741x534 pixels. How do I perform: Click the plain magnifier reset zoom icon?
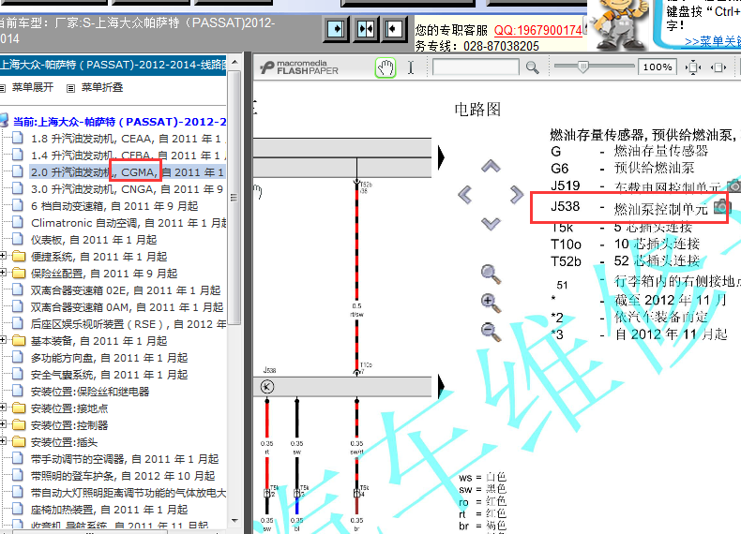point(491,274)
